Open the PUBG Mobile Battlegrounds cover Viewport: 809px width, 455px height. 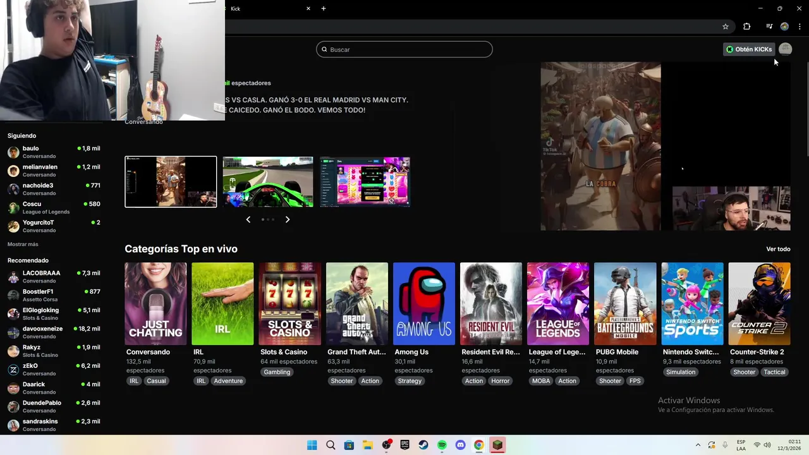point(625,303)
